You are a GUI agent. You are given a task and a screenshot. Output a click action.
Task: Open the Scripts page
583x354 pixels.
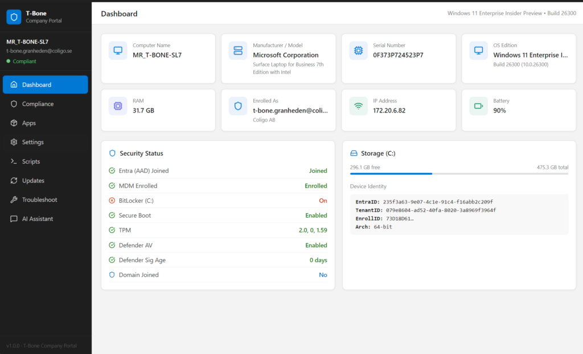(31, 161)
